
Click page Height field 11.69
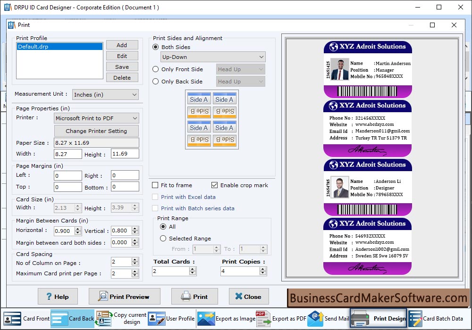125,154
